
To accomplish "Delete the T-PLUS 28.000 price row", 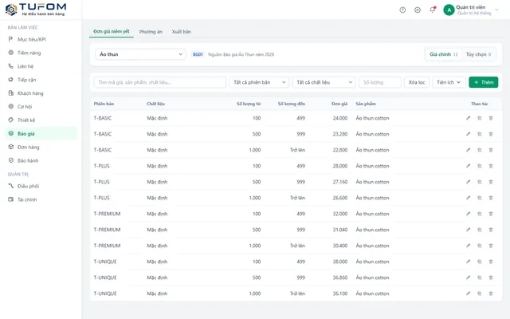I will pyautogui.click(x=491, y=166).
